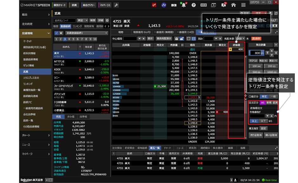
Task: Open the 建玉一覧 tab
Action: click(x=155, y=148)
